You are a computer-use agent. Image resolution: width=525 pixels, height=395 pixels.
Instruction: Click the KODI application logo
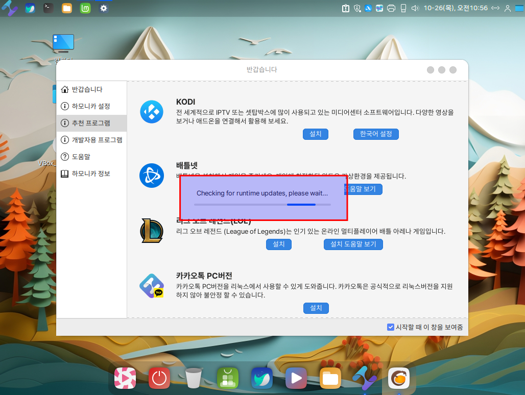[x=151, y=112]
